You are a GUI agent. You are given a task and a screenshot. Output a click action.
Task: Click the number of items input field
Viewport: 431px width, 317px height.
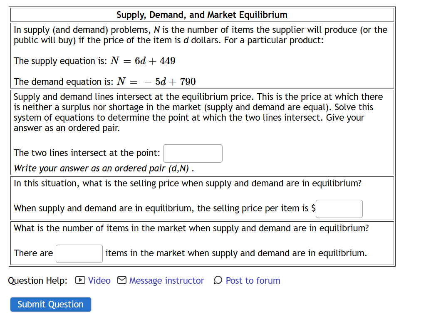[x=79, y=253]
